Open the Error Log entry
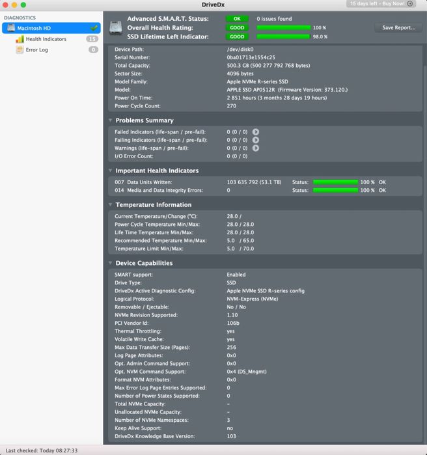427x455 pixels. tap(37, 49)
